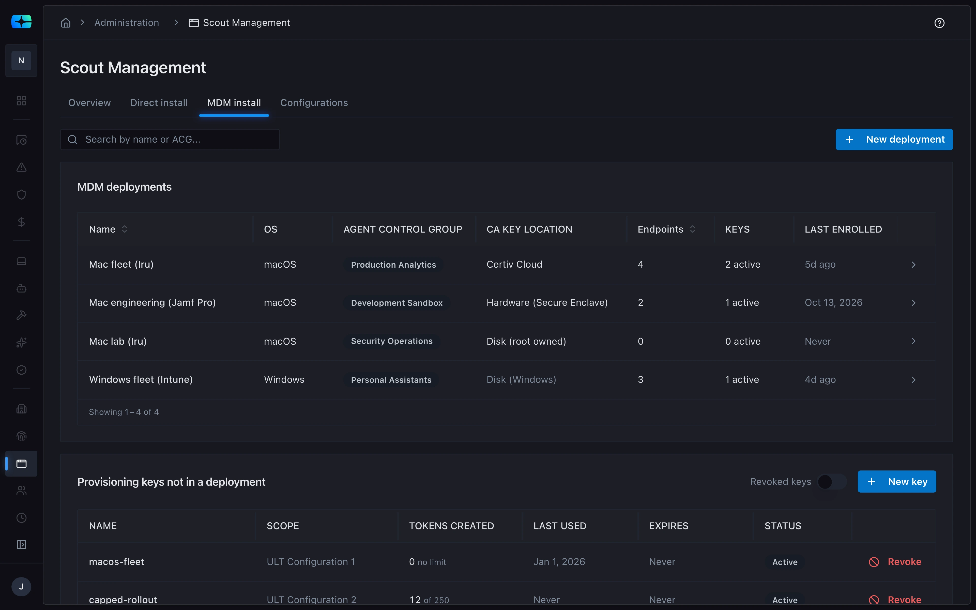Image resolution: width=976 pixels, height=610 pixels.
Task: Click the laptop endpoints sidebar icon
Action: pyautogui.click(x=21, y=262)
